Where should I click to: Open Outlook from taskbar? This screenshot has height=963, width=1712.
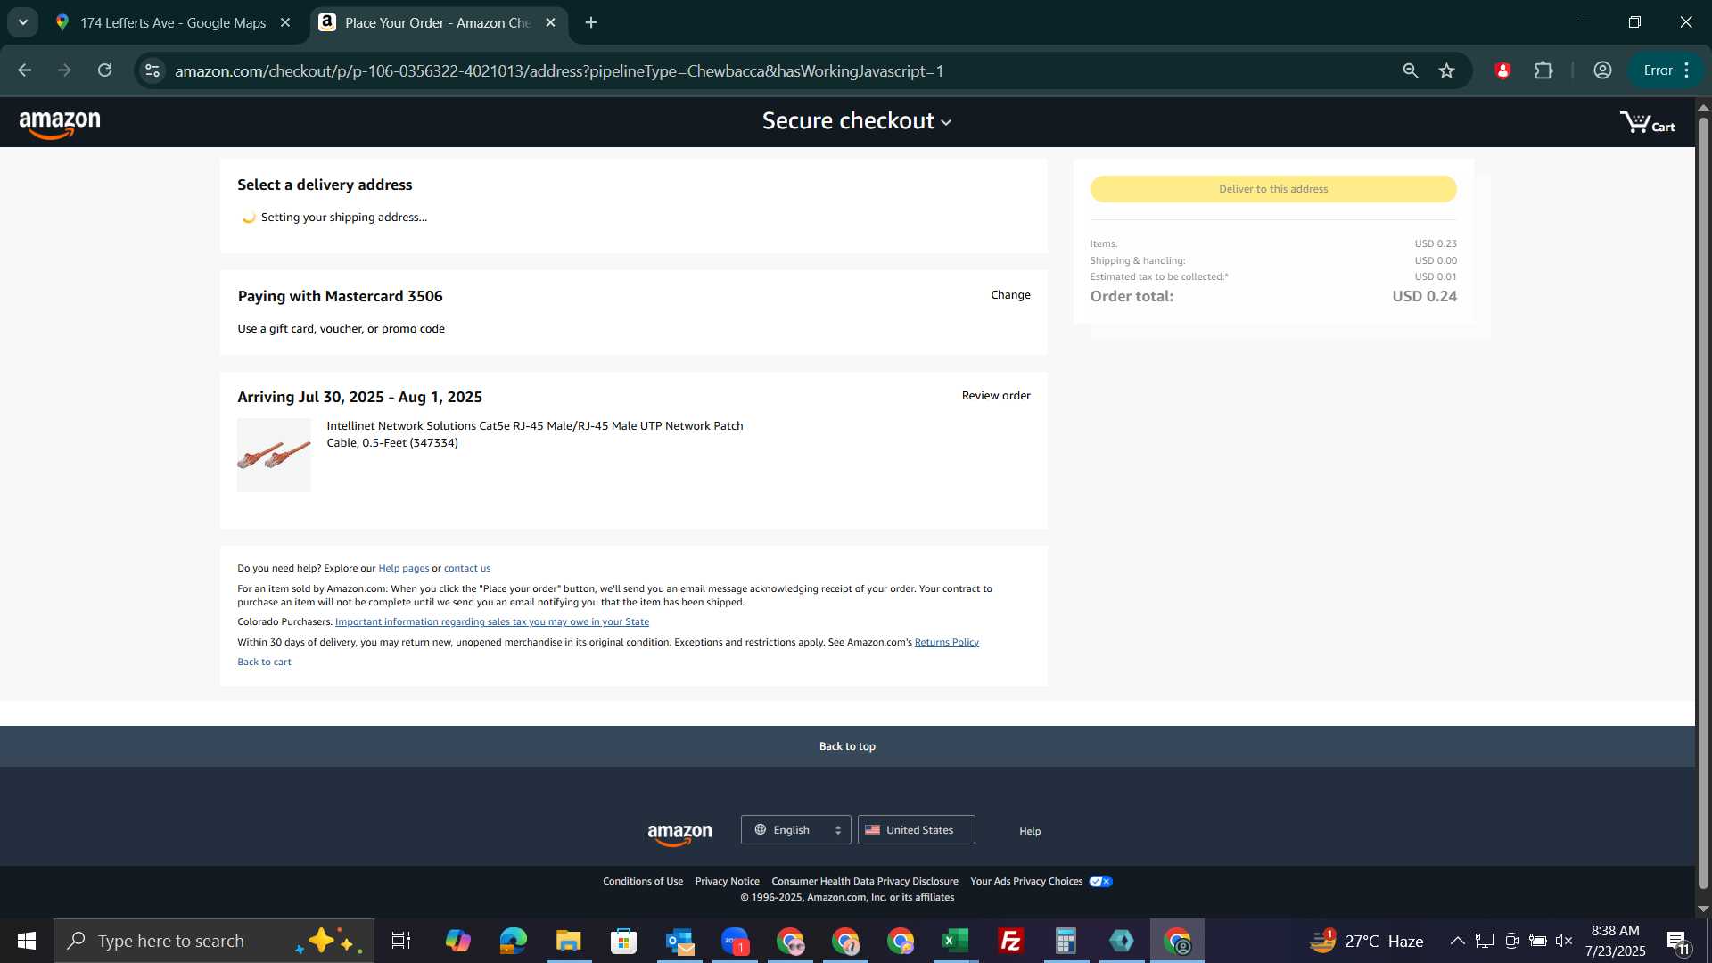pos(679,941)
